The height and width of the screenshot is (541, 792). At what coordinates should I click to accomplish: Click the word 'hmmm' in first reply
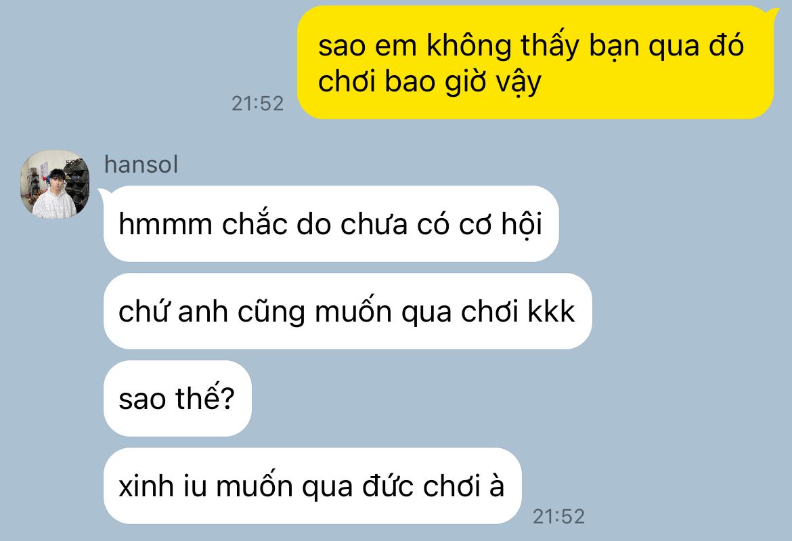click(x=165, y=223)
